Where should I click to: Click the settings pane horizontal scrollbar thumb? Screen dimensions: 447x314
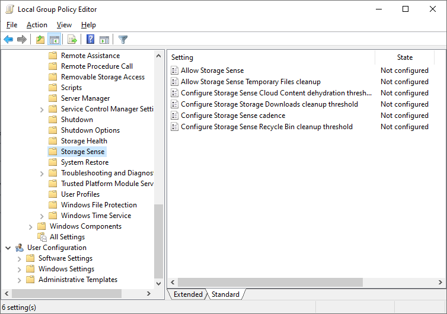[x=270, y=283]
